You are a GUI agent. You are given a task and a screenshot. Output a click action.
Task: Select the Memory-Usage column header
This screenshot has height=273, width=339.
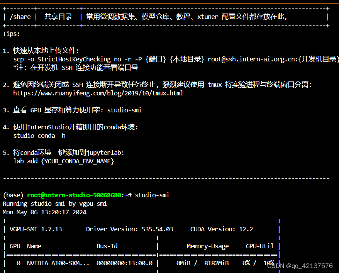pyautogui.click(x=208, y=246)
